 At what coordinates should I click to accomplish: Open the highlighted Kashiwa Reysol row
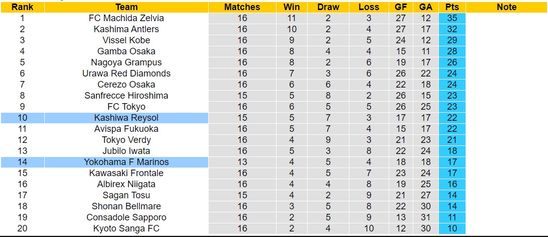(126, 118)
